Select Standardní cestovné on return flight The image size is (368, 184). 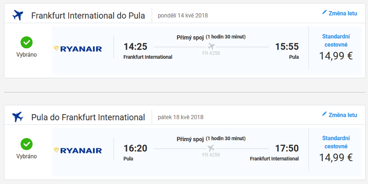[x=336, y=142]
